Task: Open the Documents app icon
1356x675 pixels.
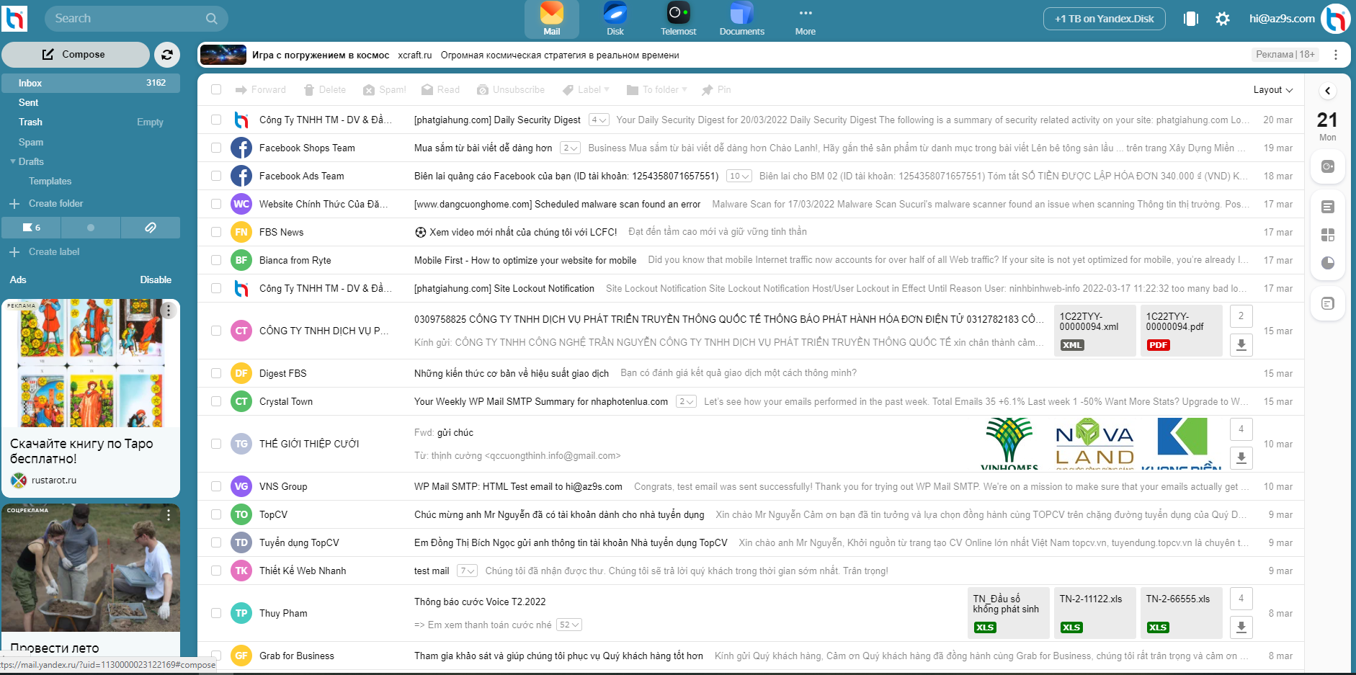Action: [741, 19]
